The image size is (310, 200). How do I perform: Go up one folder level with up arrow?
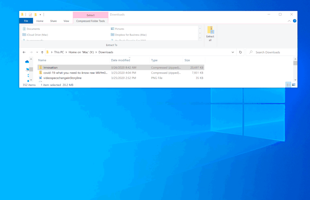(x=42, y=52)
